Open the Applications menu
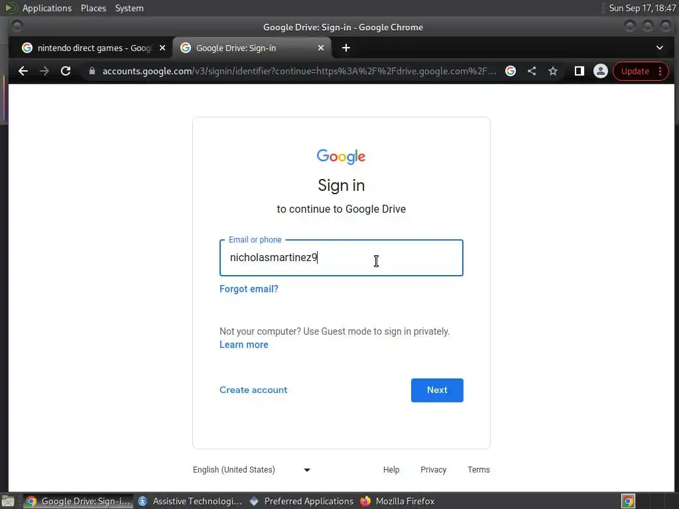Image resolution: width=679 pixels, height=509 pixels. [x=47, y=8]
